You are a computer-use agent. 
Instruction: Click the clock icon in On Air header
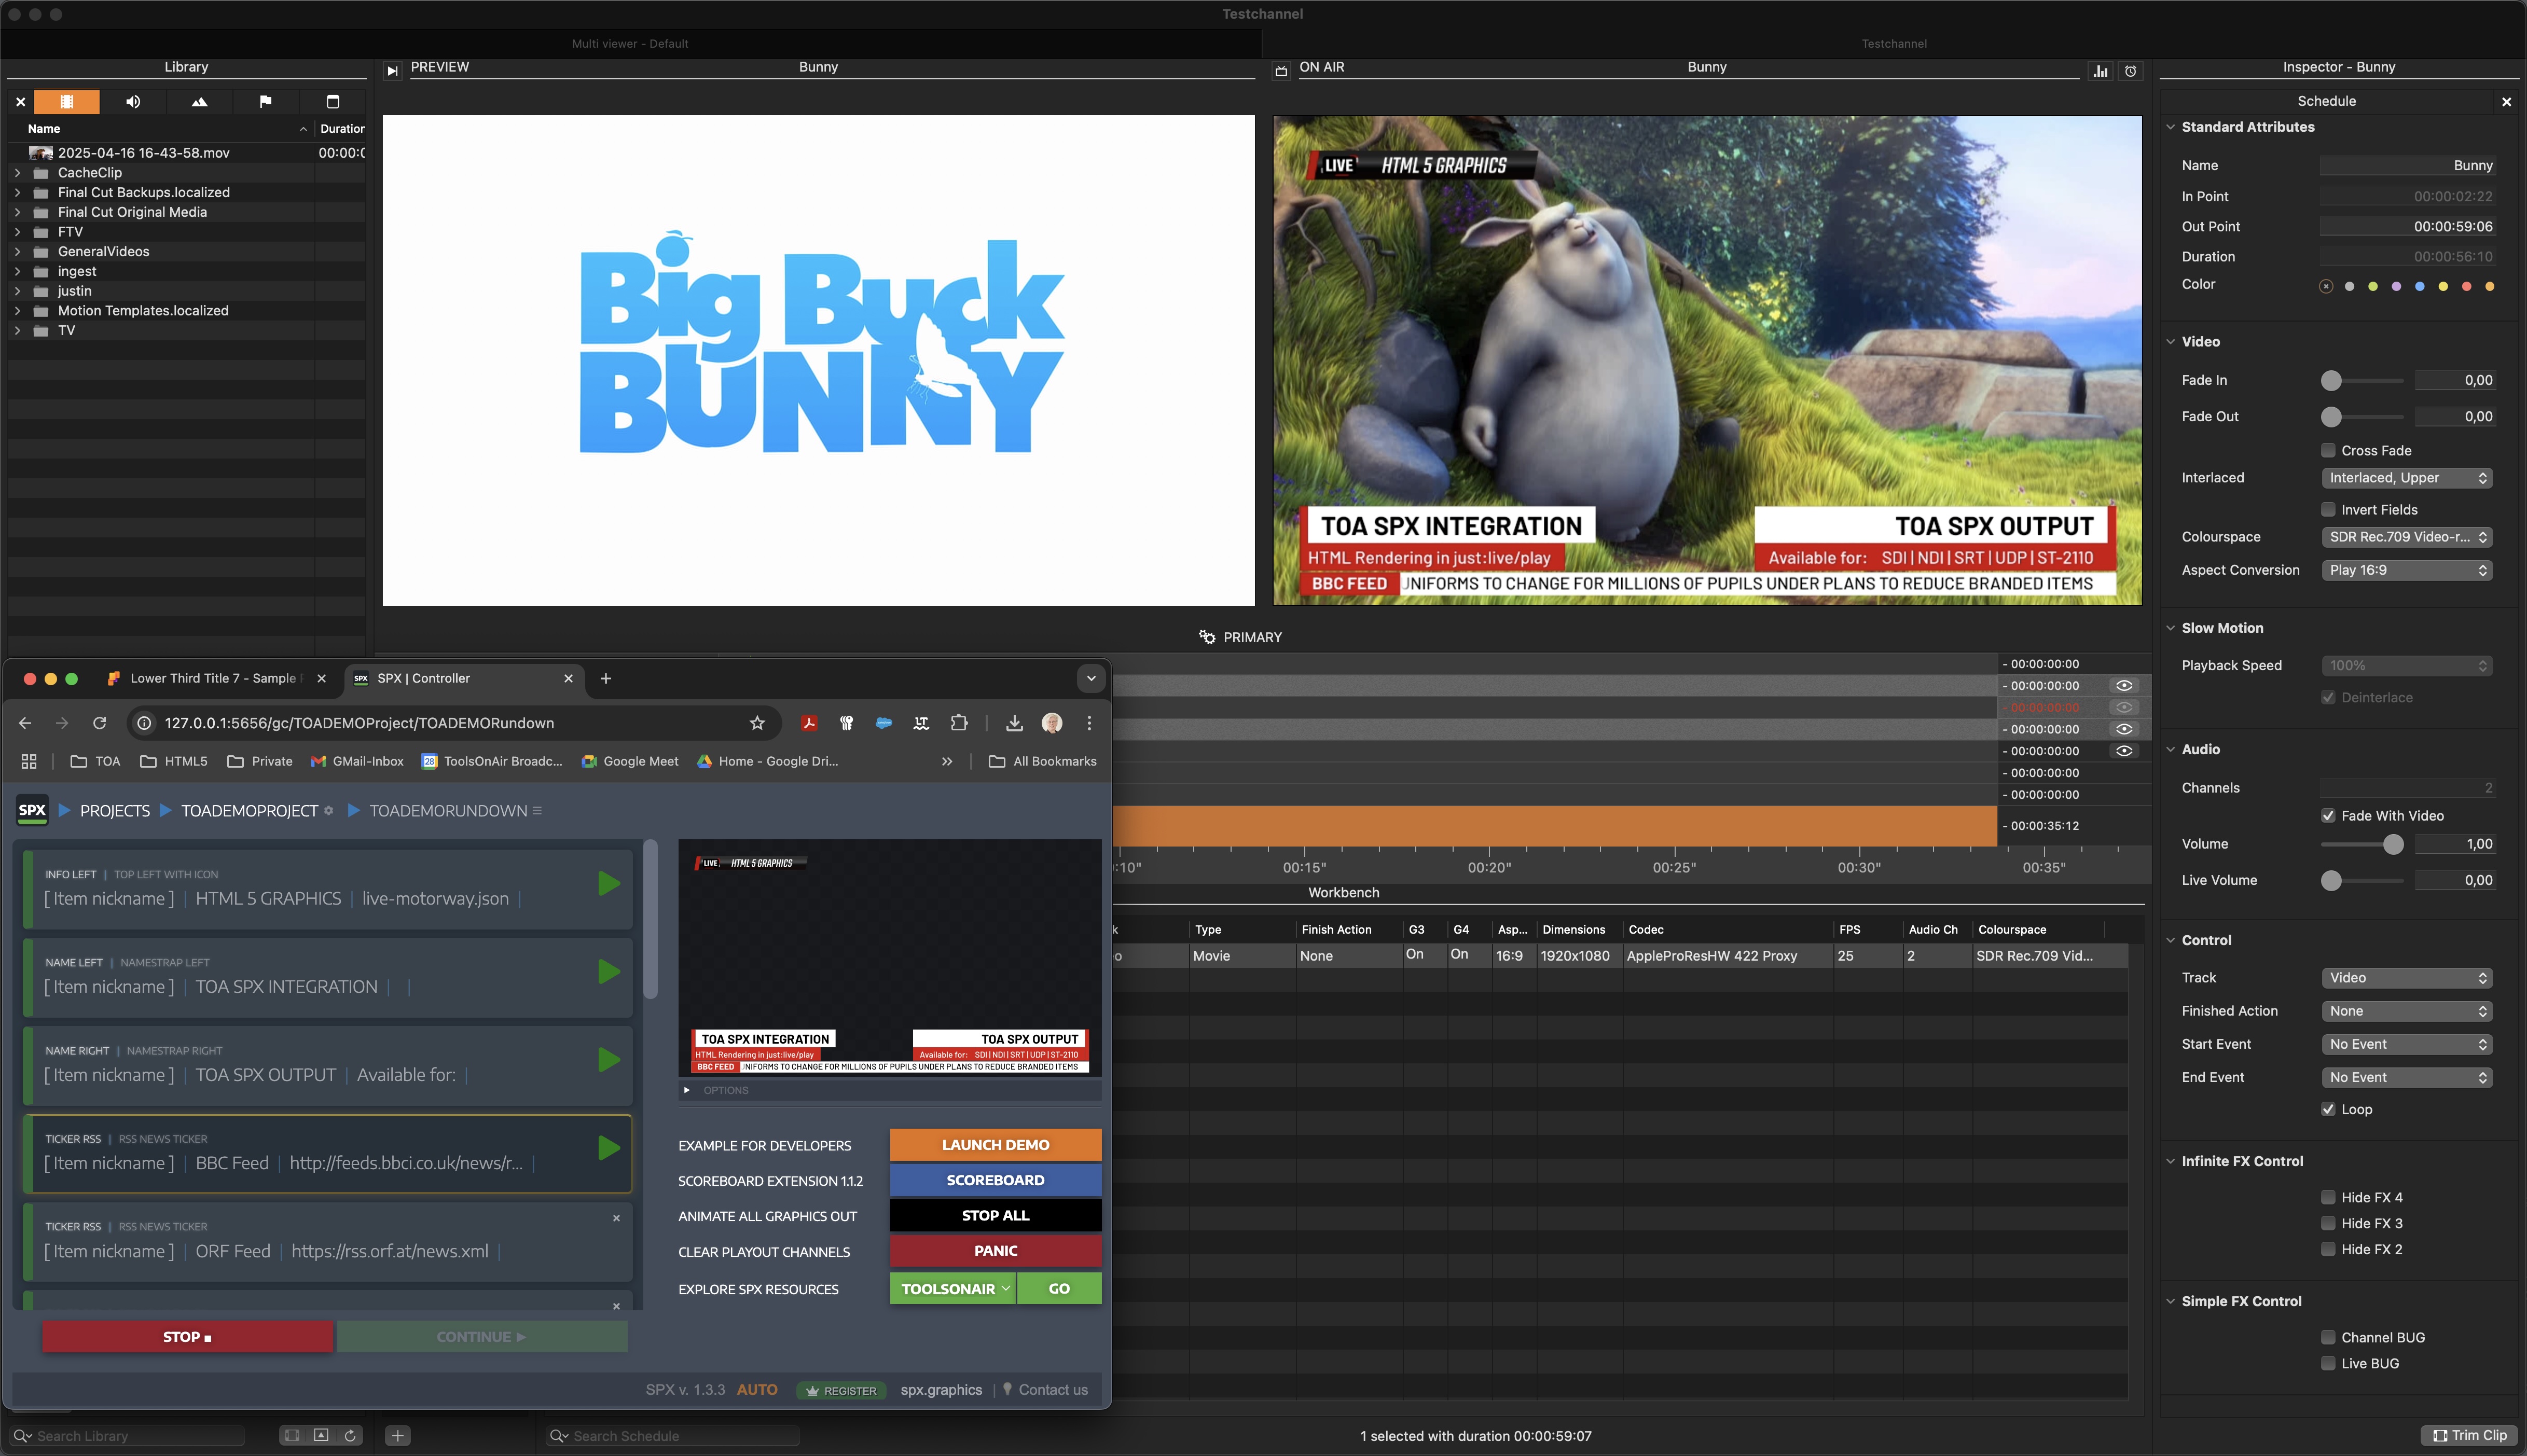(x=2131, y=70)
